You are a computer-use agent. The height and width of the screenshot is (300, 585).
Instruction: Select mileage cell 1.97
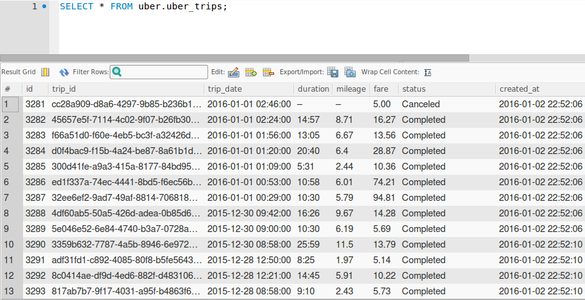351,260
